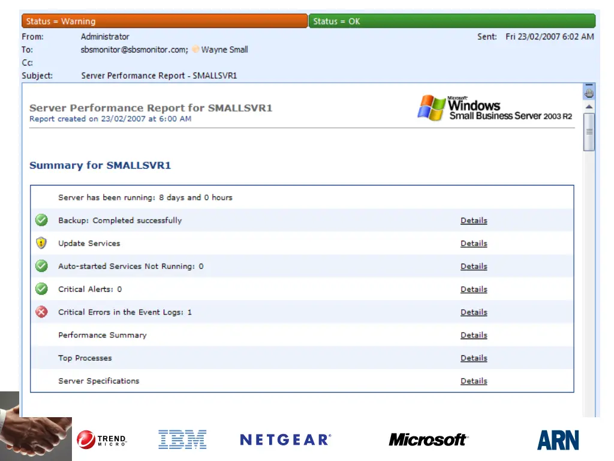The width and height of the screenshot is (614, 461).
Task: Click the Trend Micro logo
Action: coord(102,439)
